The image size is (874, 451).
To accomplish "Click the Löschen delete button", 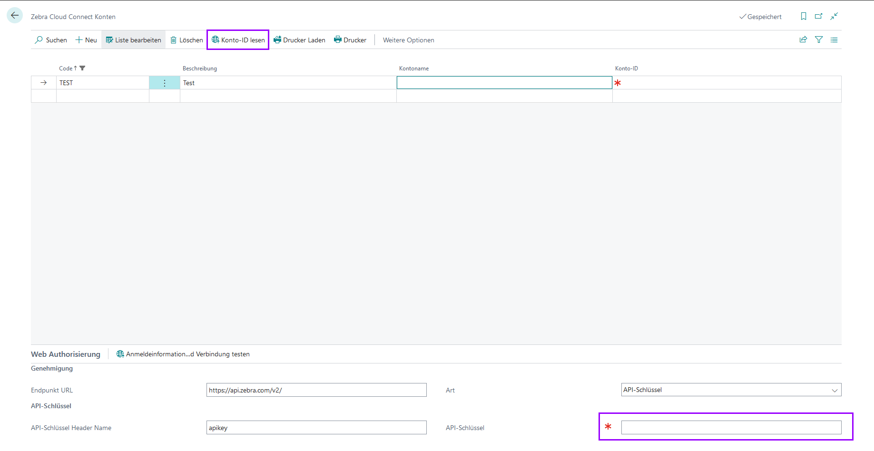I will [x=187, y=40].
